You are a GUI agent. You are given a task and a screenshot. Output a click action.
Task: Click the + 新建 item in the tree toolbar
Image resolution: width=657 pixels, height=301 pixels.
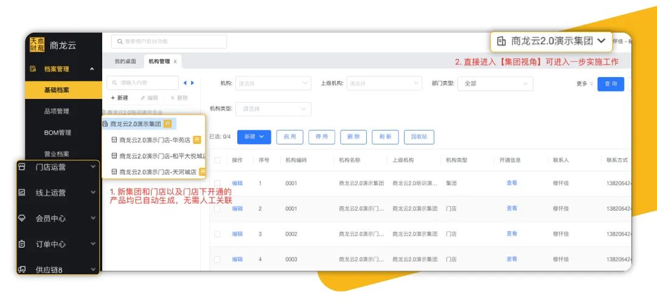tap(119, 98)
